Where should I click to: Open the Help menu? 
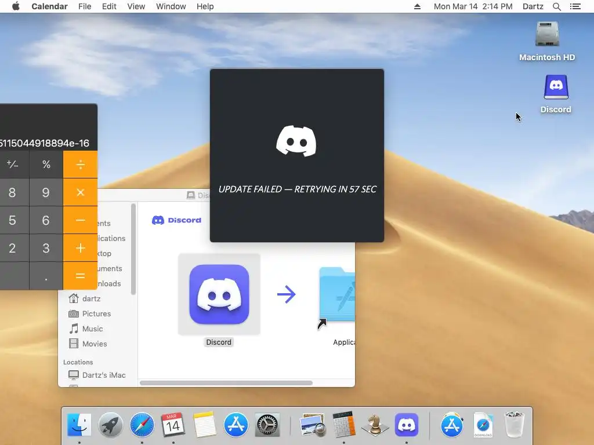[205, 6]
